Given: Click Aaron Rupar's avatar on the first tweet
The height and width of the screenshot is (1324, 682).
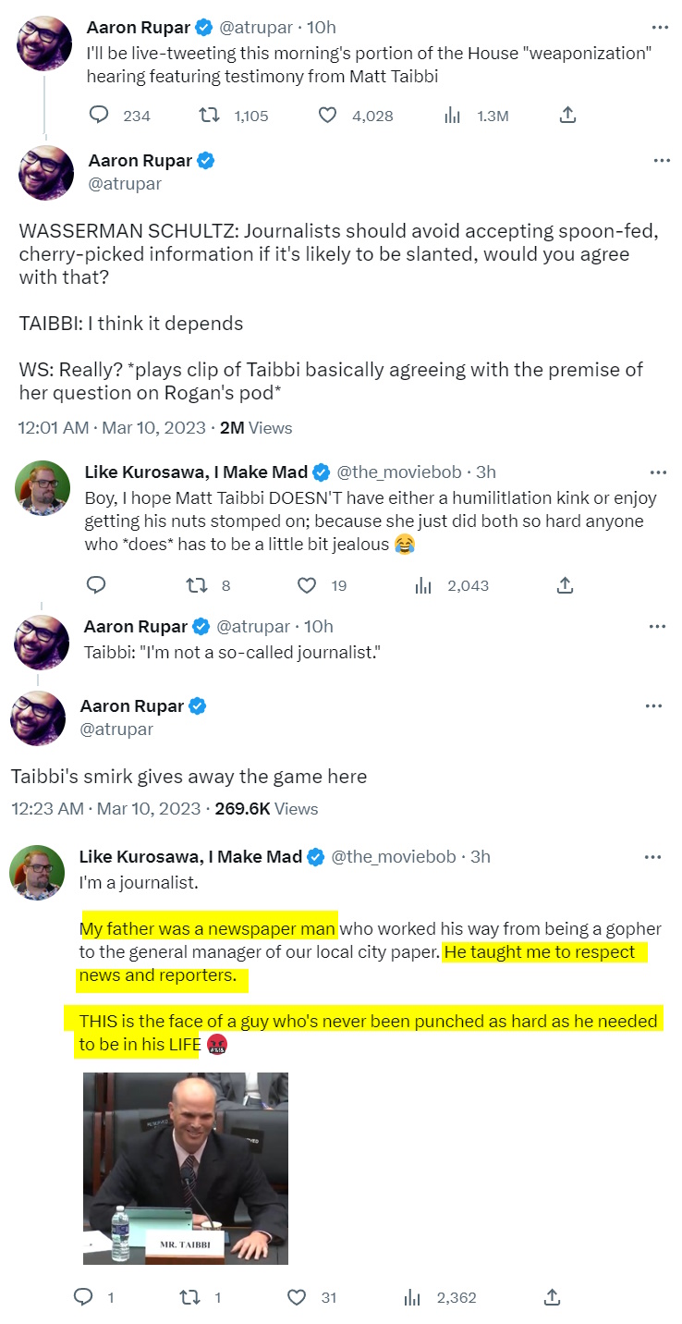Looking at the screenshot, I should pyautogui.click(x=45, y=43).
